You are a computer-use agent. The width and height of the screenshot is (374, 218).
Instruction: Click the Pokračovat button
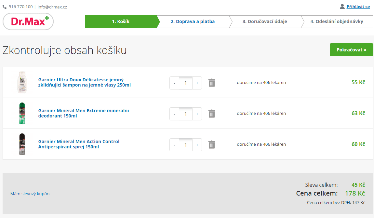point(351,50)
